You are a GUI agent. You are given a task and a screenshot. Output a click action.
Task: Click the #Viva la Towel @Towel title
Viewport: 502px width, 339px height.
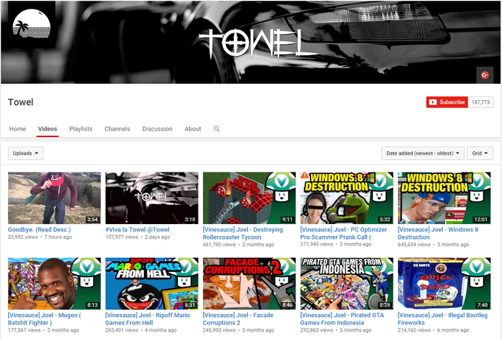pos(137,229)
